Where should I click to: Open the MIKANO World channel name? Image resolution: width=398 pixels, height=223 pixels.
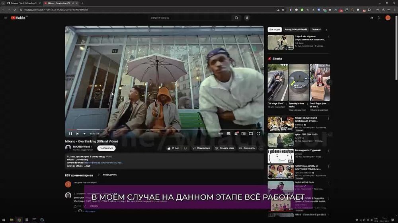pos(81,146)
